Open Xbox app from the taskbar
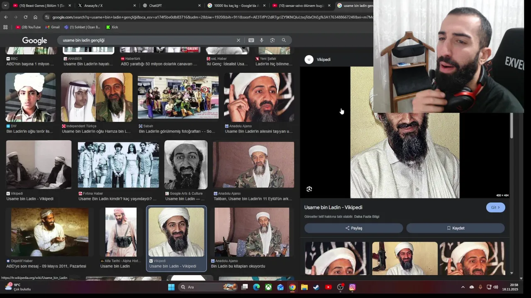 [x=268, y=287]
